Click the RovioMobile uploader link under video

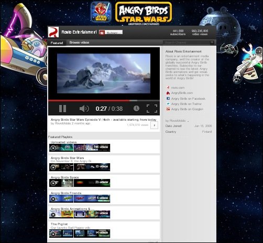pyautogui.click(x=63, y=123)
